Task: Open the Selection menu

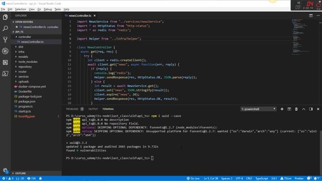Action: coord(21,9)
